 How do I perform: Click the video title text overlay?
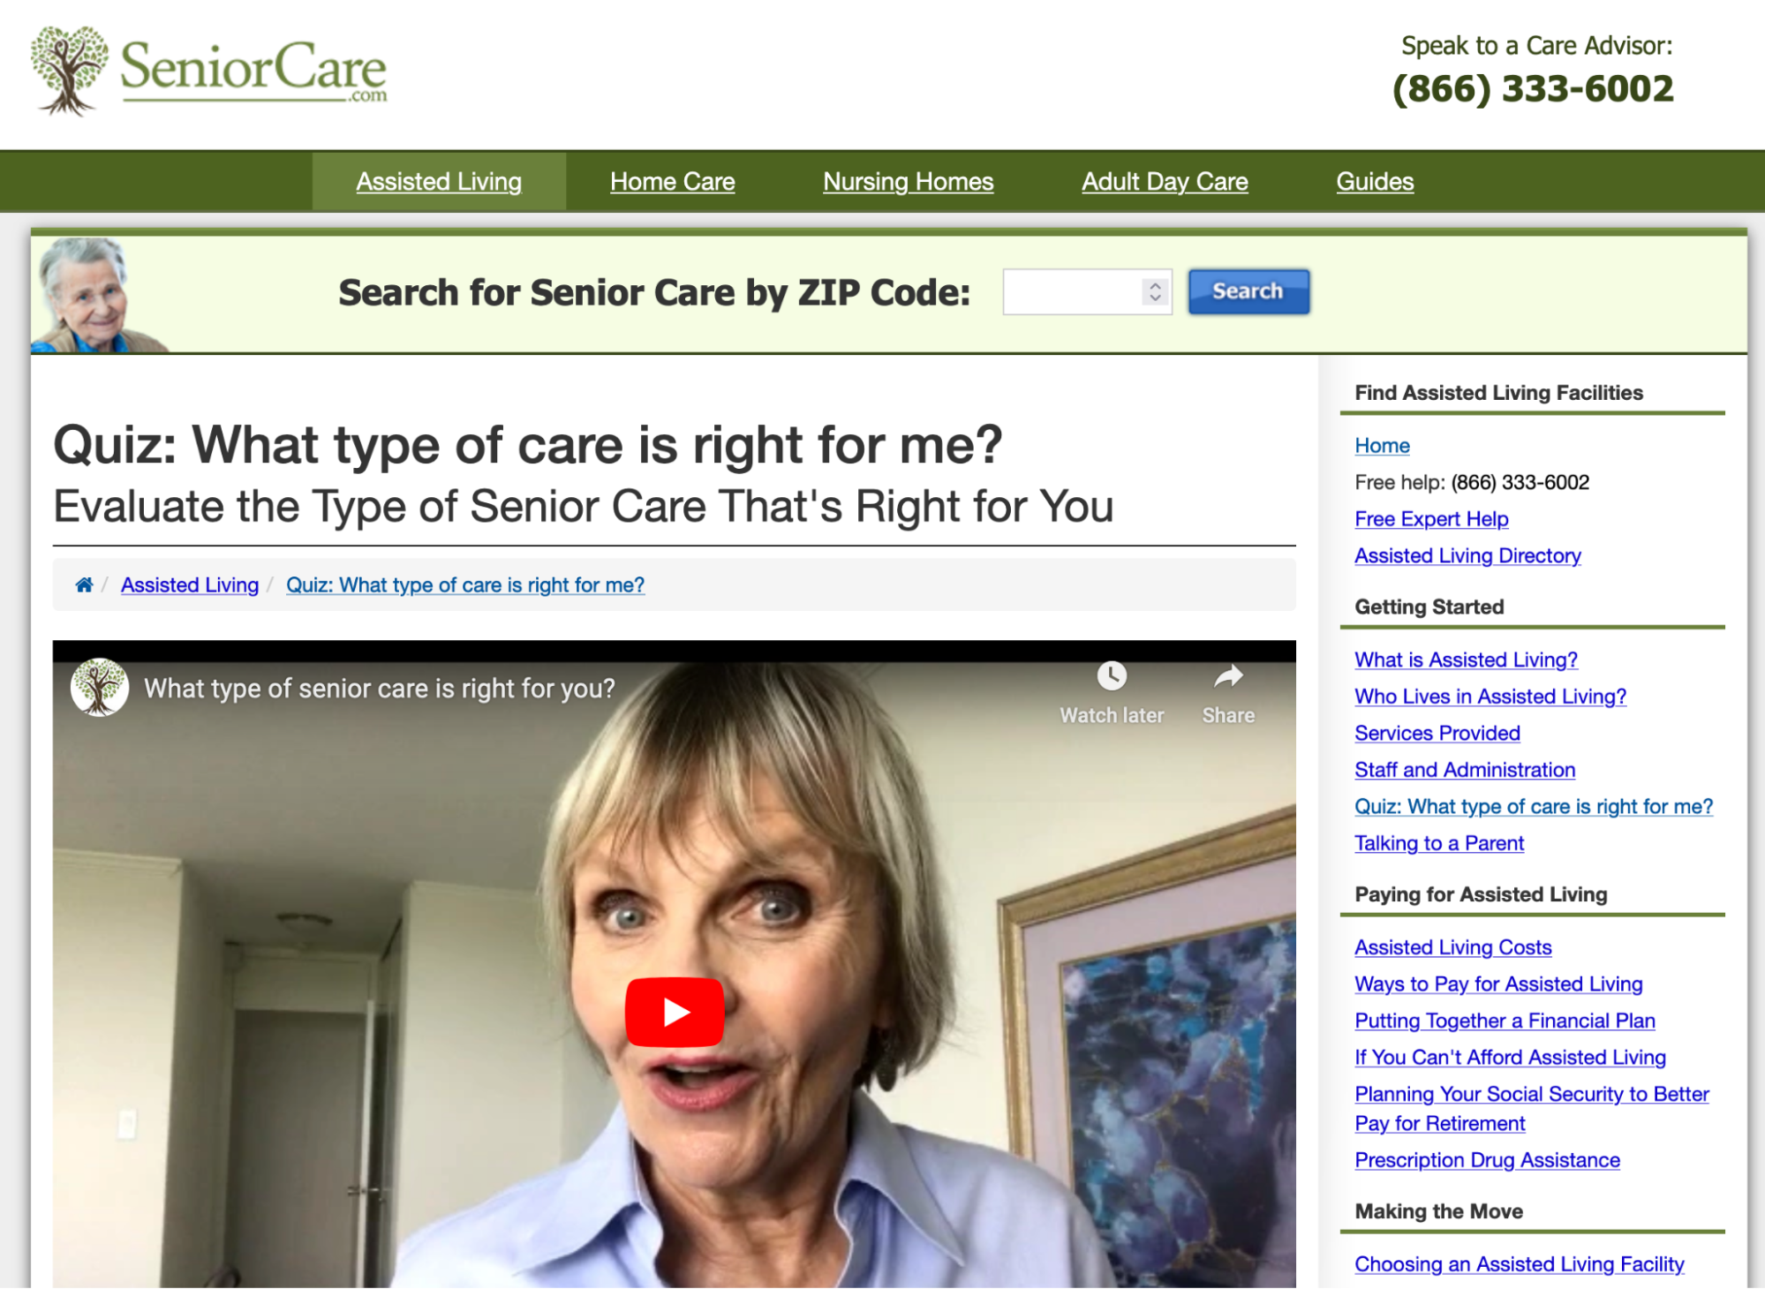pos(380,689)
